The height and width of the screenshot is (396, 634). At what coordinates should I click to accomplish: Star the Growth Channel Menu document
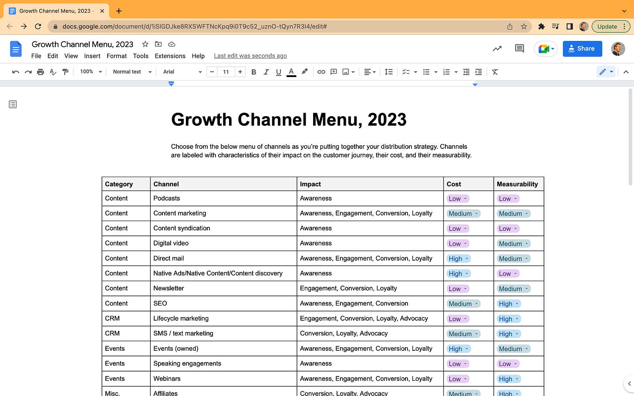click(x=145, y=44)
